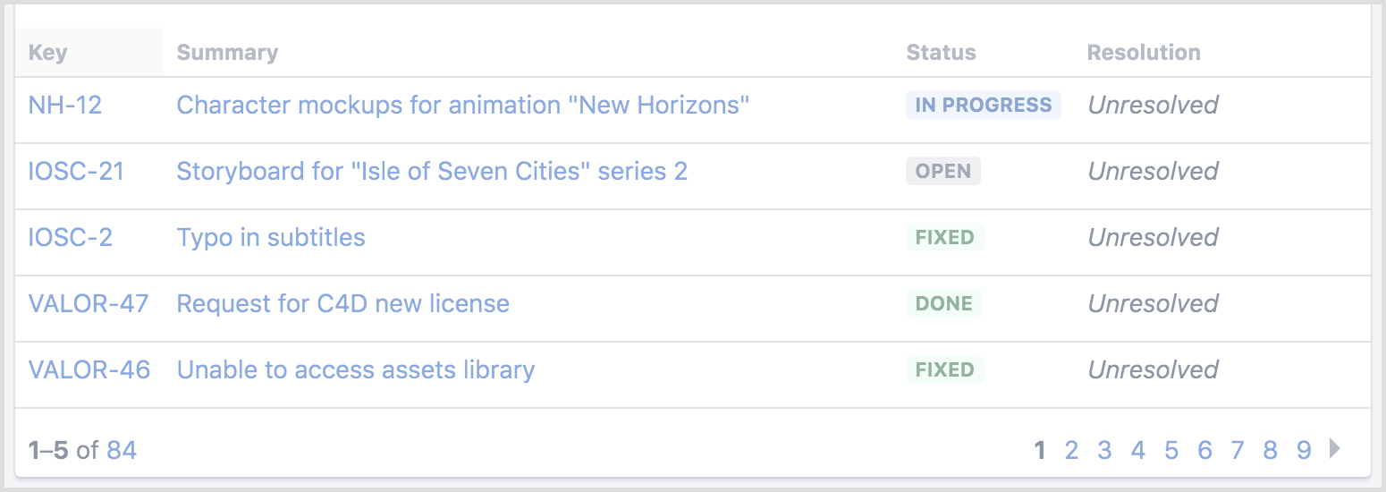Sort by the Key column header
The image size is (1386, 492).
pos(48,53)
